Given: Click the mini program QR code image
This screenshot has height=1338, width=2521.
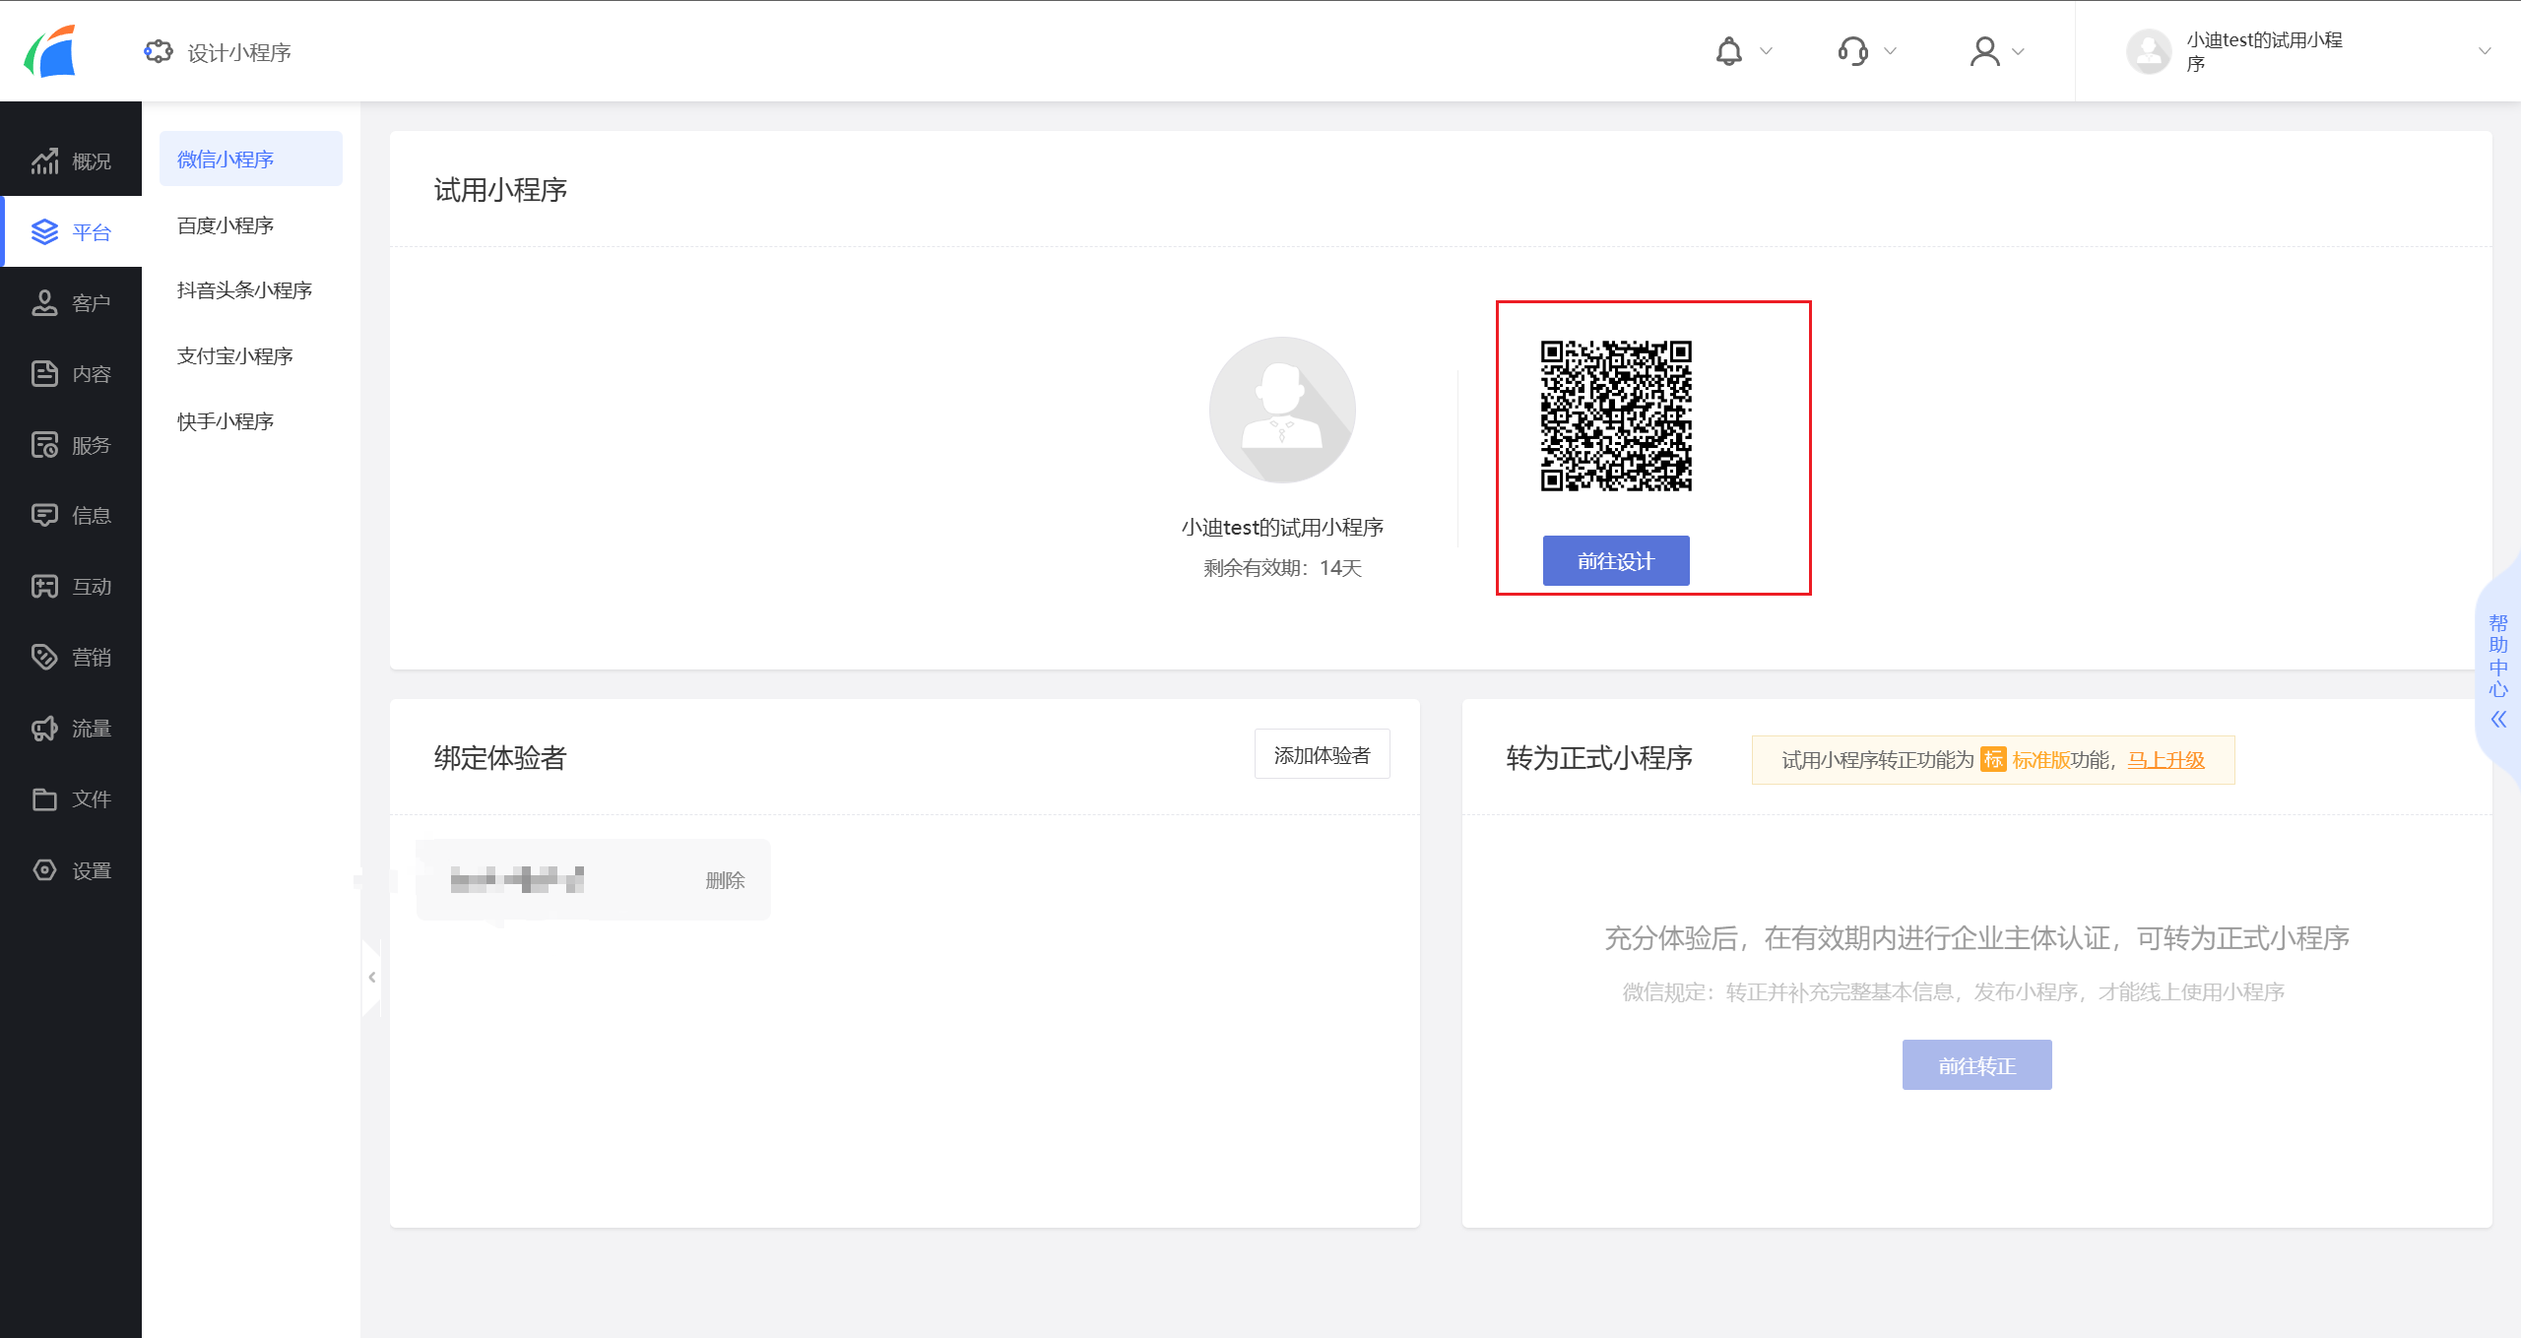Looking at the screenshot, I should pos(1615,415).
